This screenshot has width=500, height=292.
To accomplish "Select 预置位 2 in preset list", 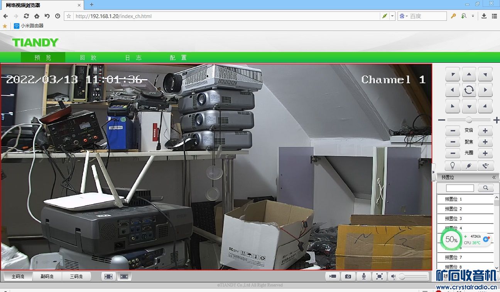I will tap(465, 209).
